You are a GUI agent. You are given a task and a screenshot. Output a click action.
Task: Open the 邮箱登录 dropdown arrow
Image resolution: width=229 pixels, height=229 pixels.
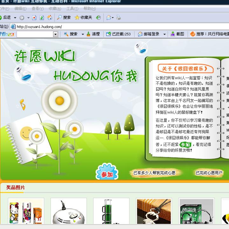point(165,34)
